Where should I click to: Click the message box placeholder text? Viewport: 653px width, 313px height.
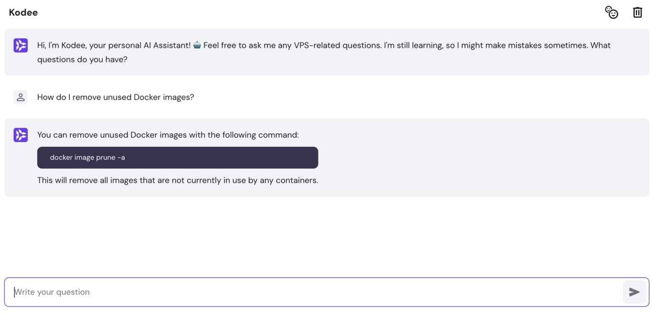point(52,292)
